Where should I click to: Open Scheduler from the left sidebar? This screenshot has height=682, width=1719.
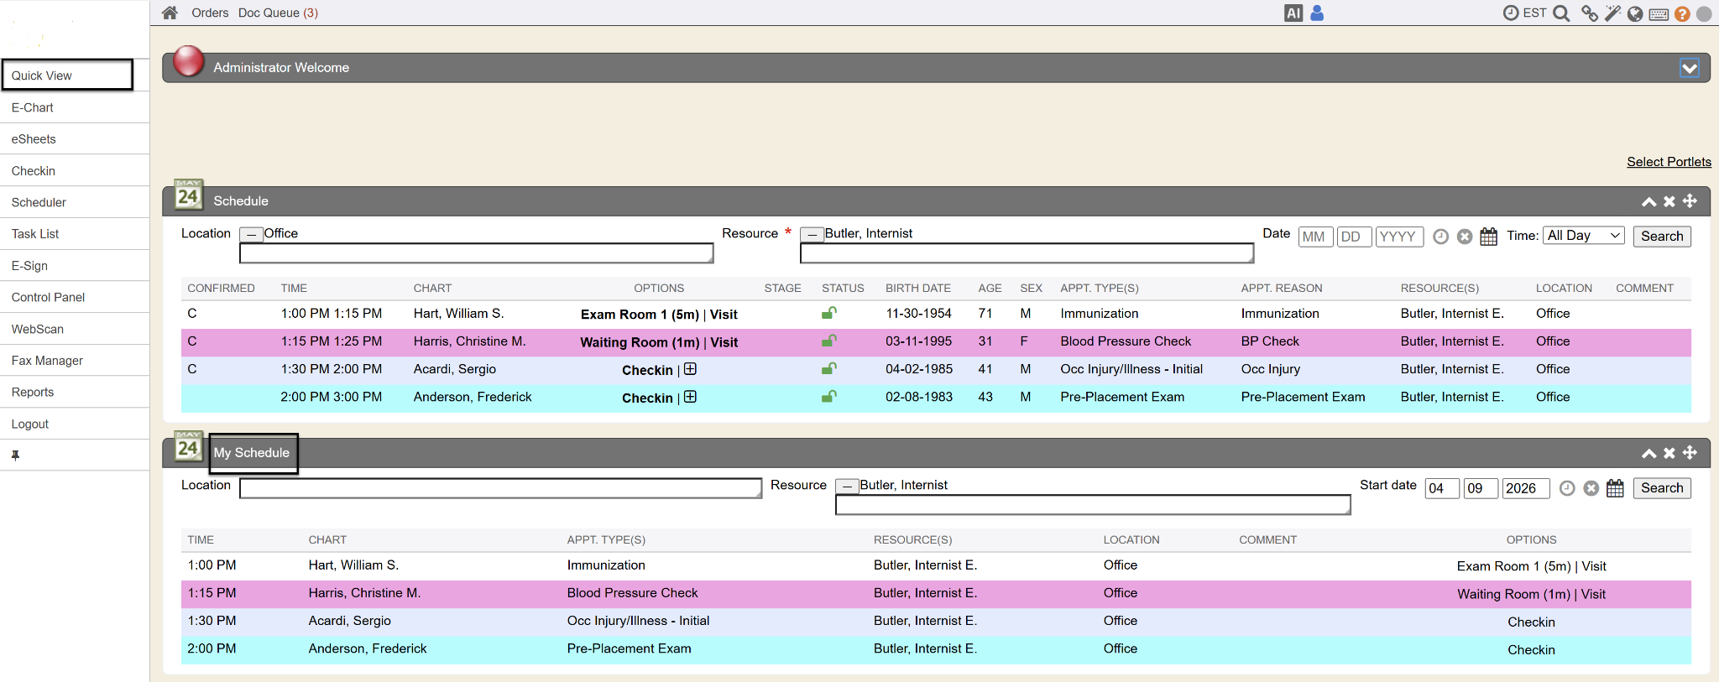click(39, 202)
